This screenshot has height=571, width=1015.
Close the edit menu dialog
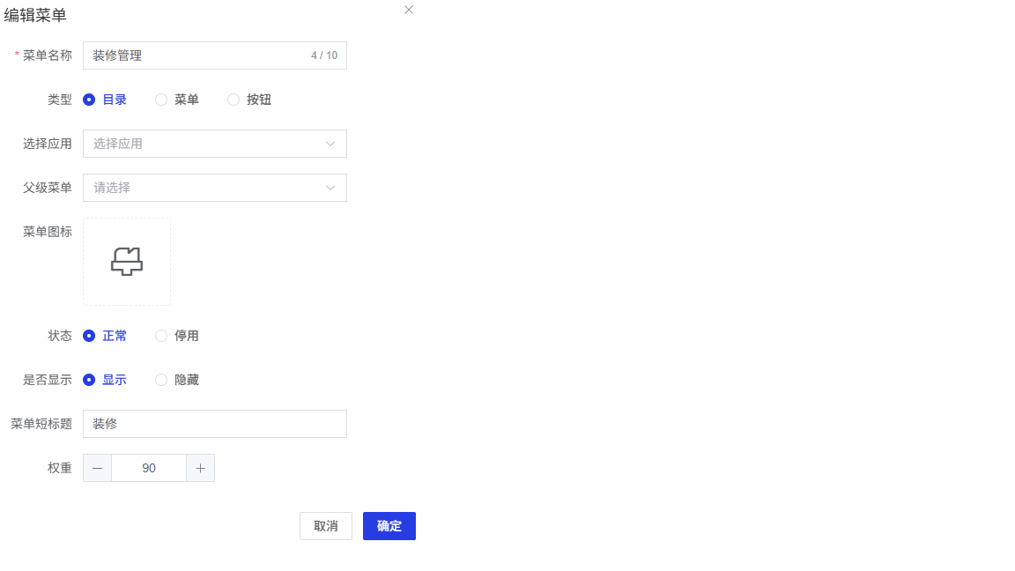[x=409, y=10]
